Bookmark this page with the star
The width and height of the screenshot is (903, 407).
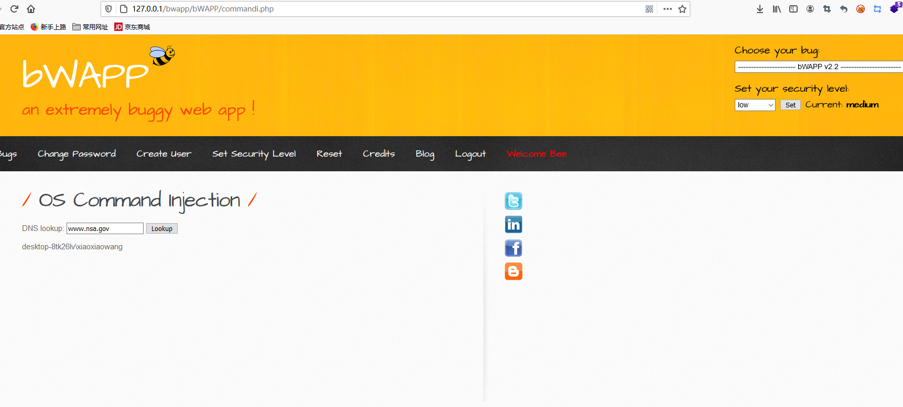[x=682, y=9]
